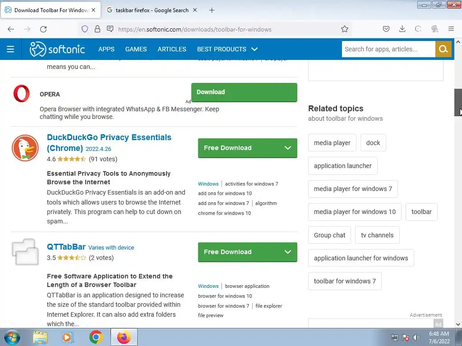Submit search with orange magnifier button
The image size is (462, 346).
(x=443, y=49)
